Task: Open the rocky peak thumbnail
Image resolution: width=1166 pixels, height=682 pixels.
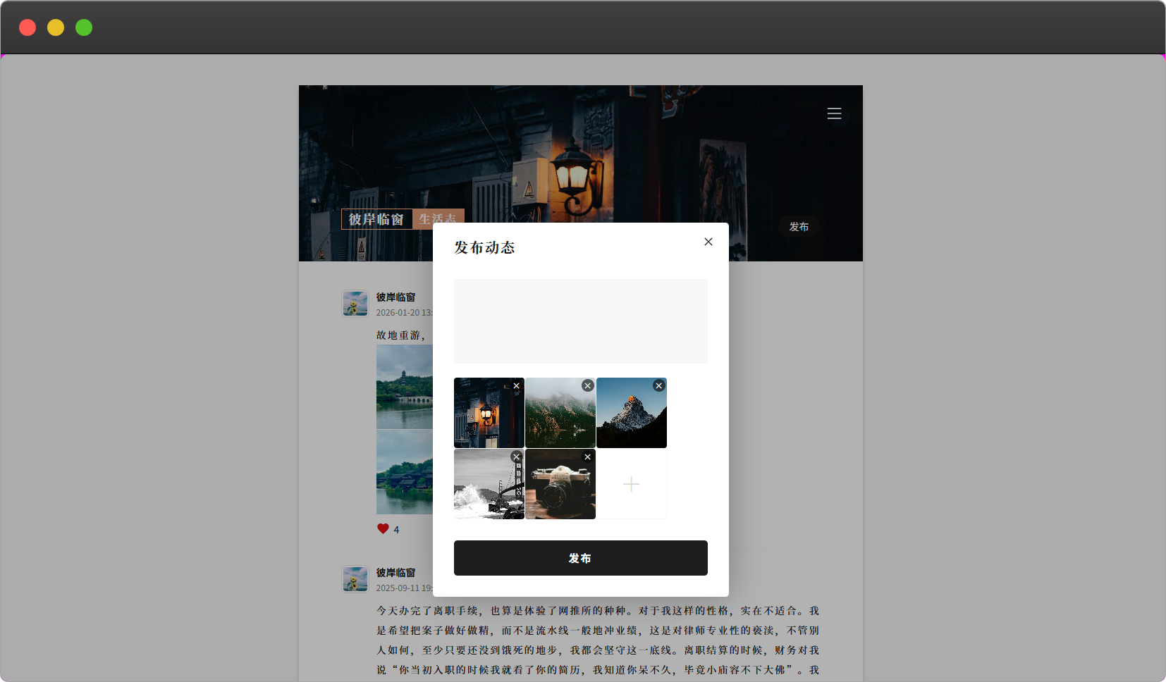Action: coord(632,413)
